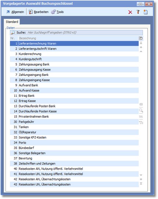Screen dimensions: 158x199
Task: Click the filter funnel icon beside list
Action: [x=141, y=123]
